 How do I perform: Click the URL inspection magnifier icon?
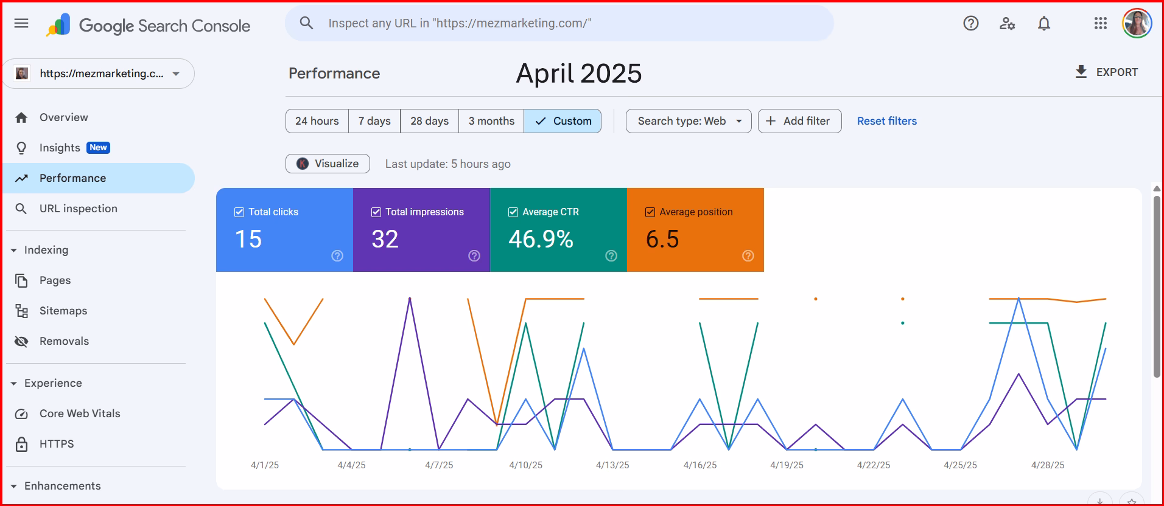click(x=21, y=209)
